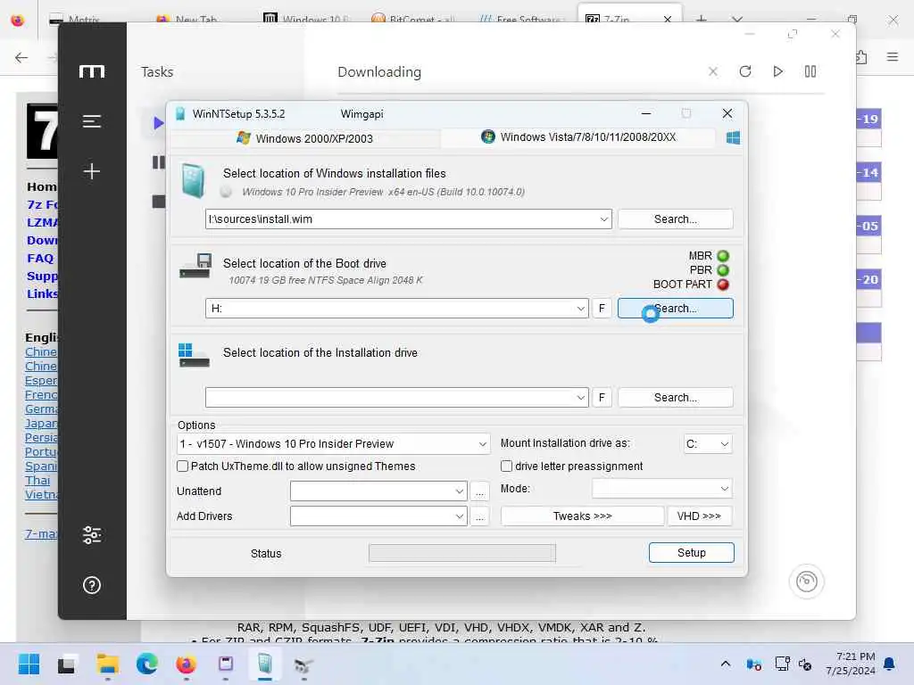Viewport: 914px width, 685px height.
Task: Click the boot drive floppy icon
Action: [195, 266]
